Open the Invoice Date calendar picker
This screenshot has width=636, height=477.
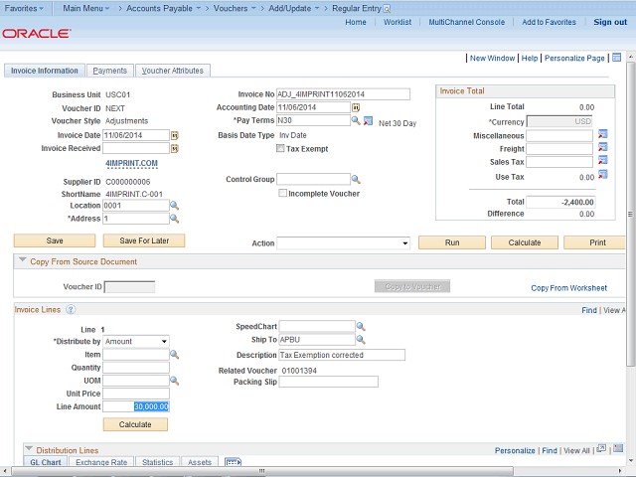(x=174, y=135)
